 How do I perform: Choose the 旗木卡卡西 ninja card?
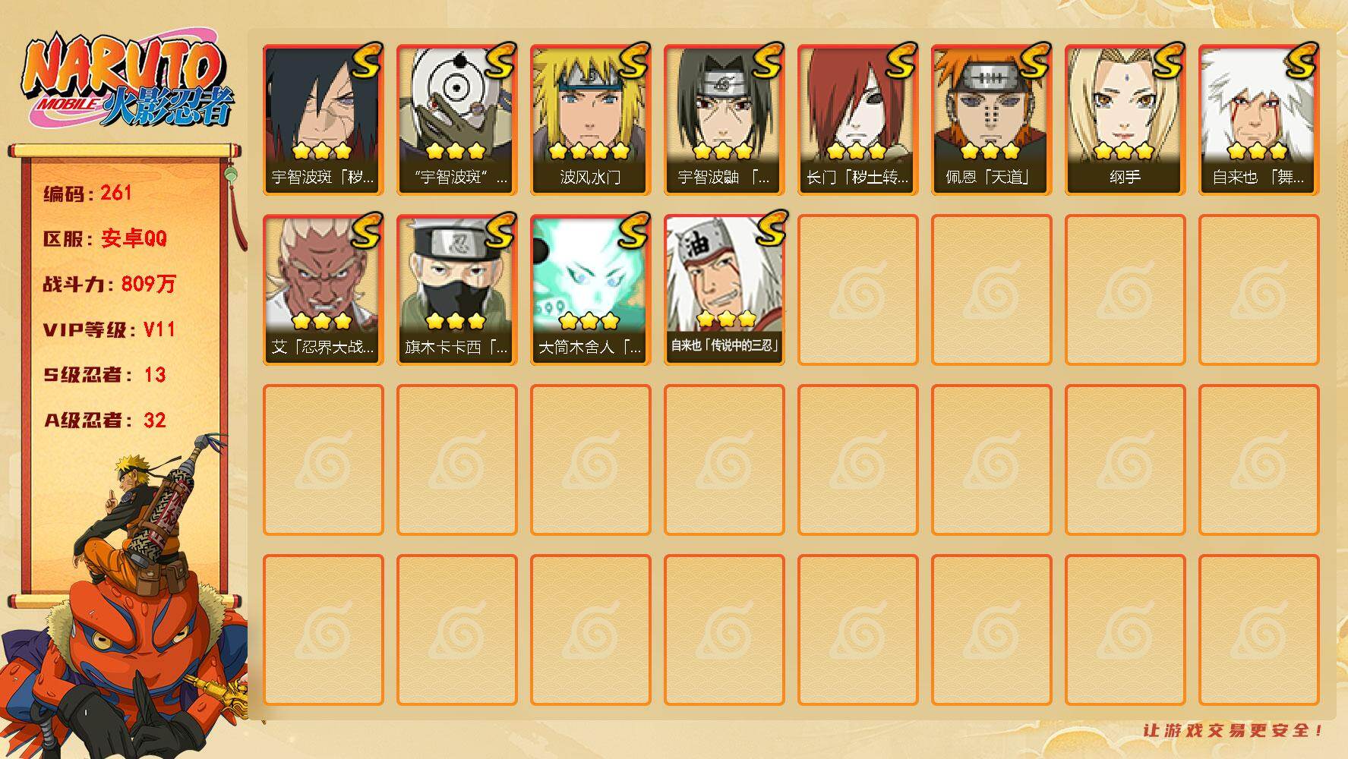click(456, 290)
